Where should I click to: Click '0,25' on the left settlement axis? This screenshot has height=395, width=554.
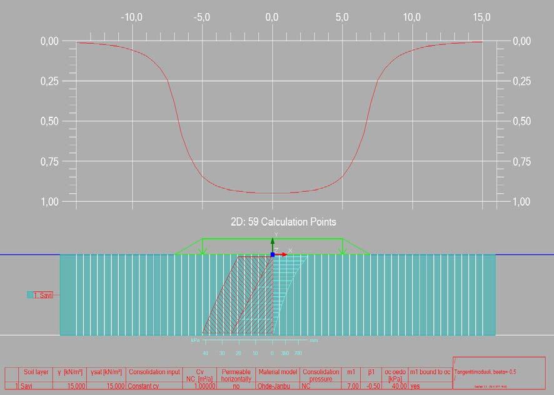click(x=49, y=81)
